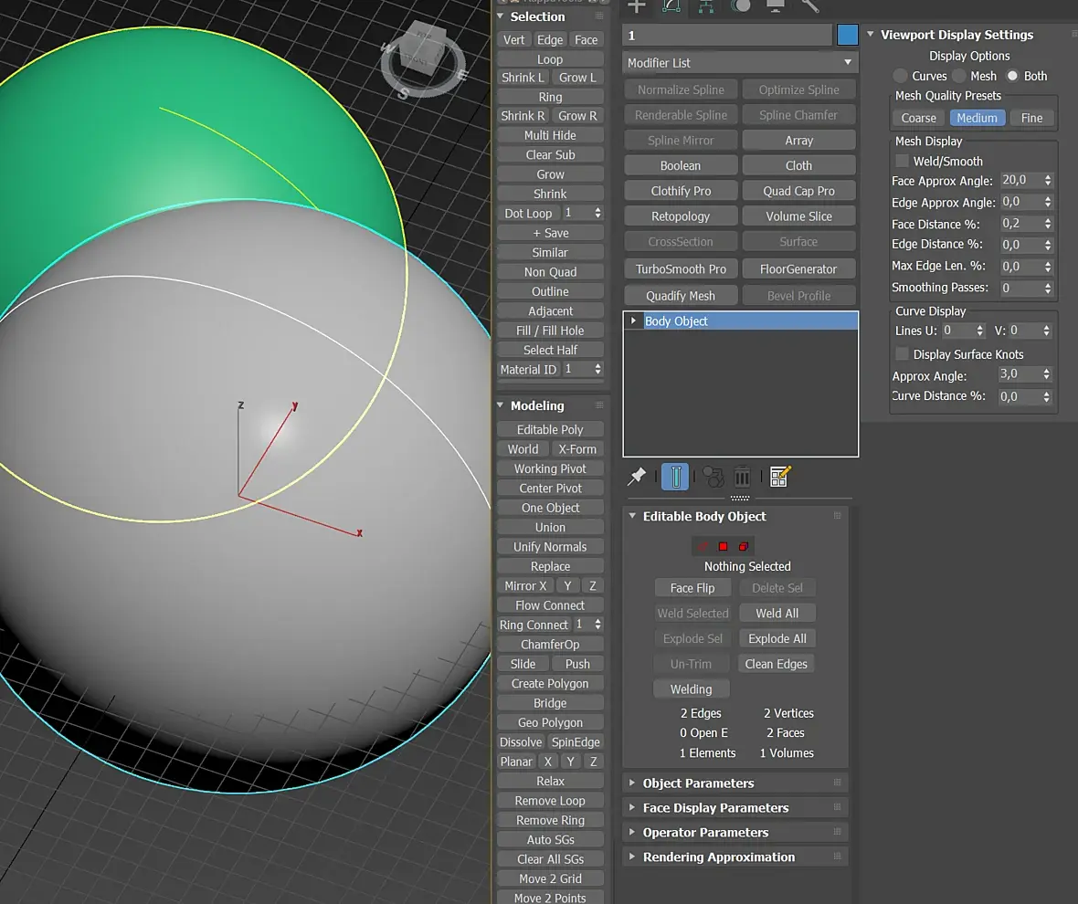Collapse the Selection rollout
Image resolution: width=1078 pixels, height=904 pixels.
click(501, 16)
